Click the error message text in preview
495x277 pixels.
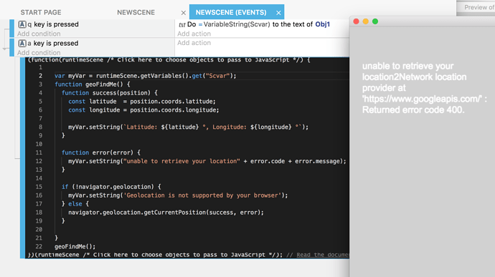pos(425,88)
